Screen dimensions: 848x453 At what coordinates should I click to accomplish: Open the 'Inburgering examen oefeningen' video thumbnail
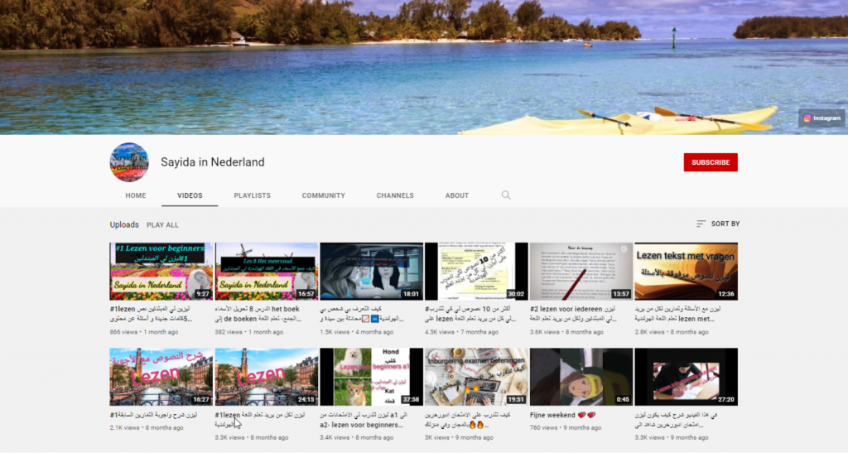476,377
